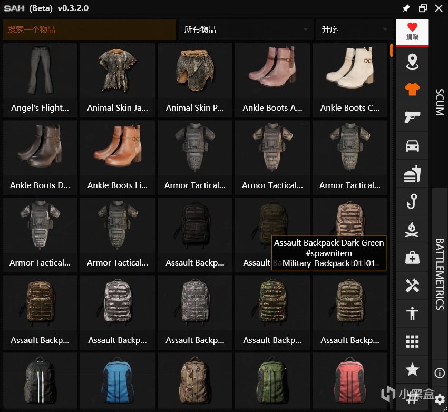
Task: Open the character person category
Action: [412, 313]
